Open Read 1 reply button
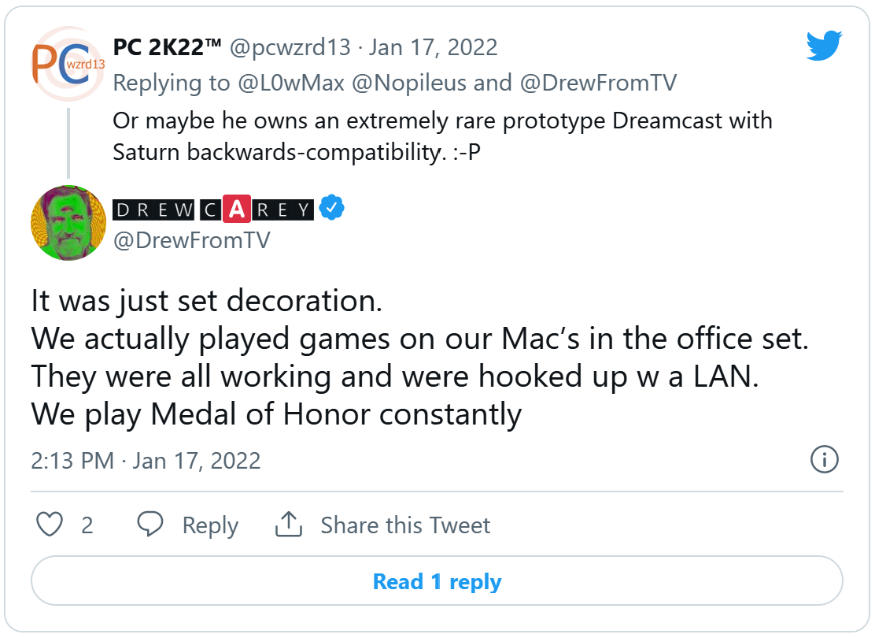 [437, 581]
